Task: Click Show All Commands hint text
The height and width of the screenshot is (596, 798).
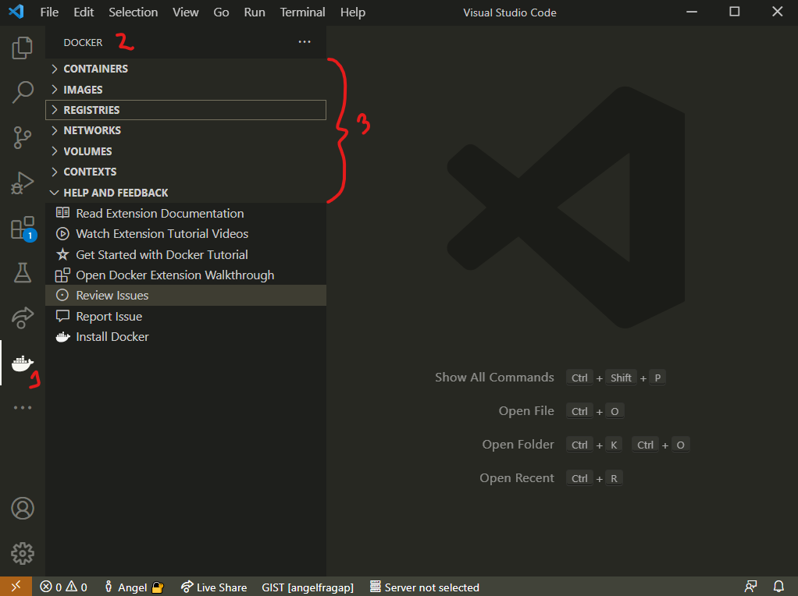Action: (x=494, y=378)
